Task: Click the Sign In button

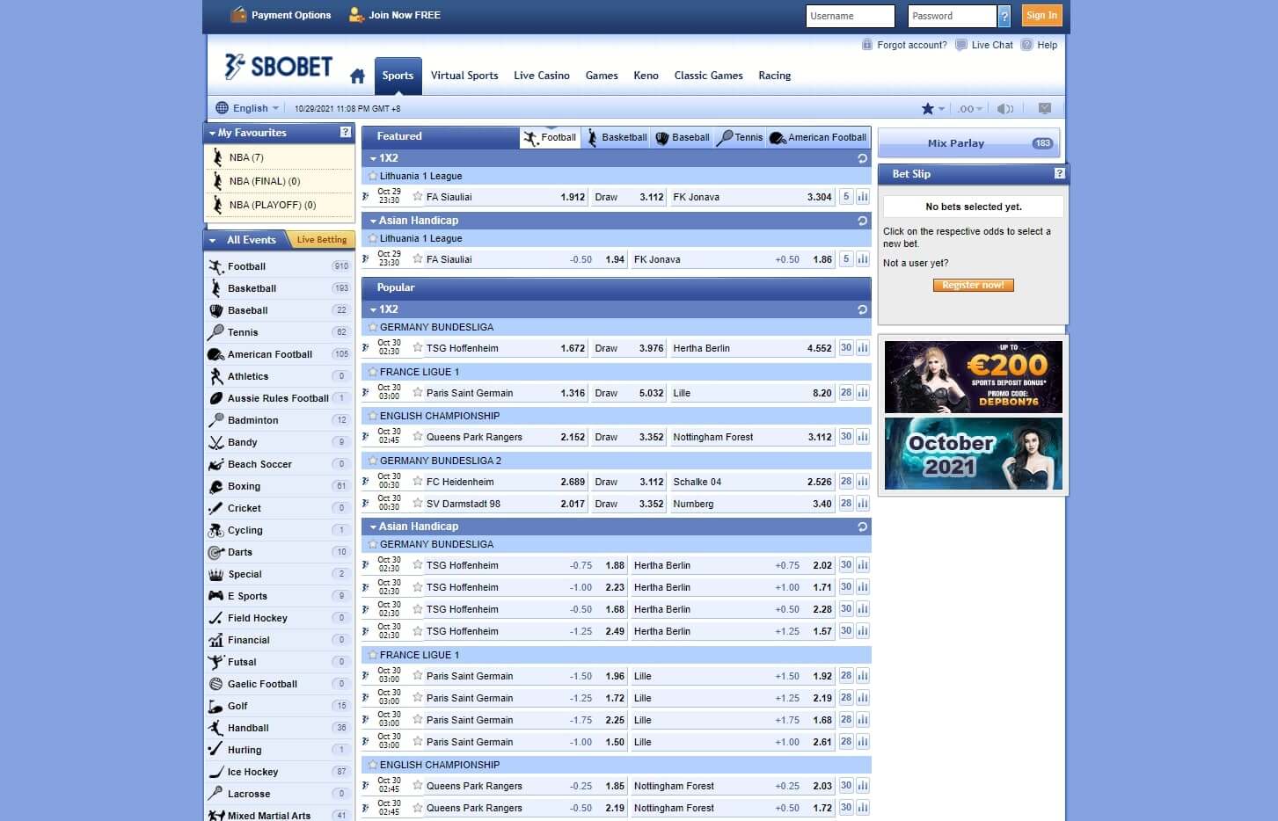Action: tap(1041, 15)
